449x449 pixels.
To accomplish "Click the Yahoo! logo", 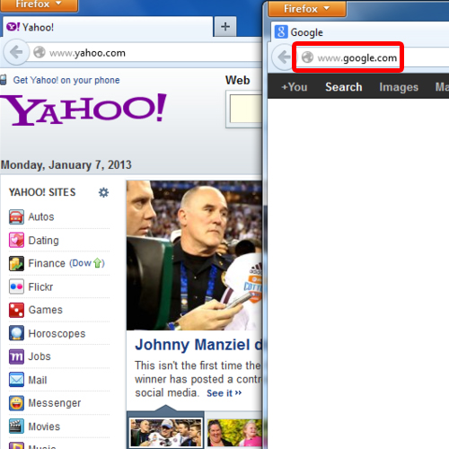I will pyautogui.click(x=84, y=110).
